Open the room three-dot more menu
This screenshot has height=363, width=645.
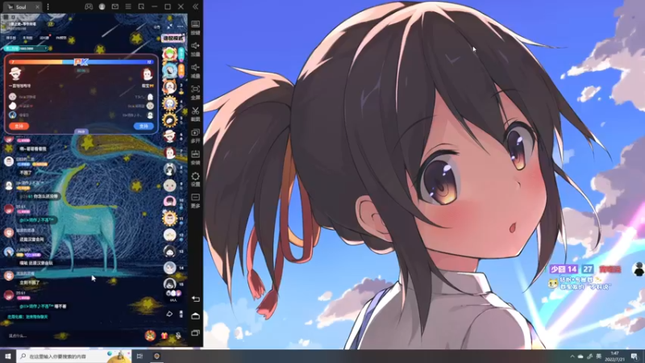click(x=181, y=27)
